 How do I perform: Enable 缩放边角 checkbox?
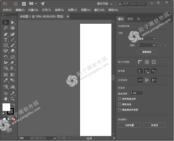coord(119,104)
